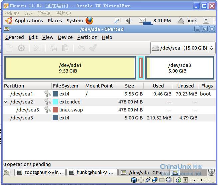Click the Unused column header

coord(185,86)
